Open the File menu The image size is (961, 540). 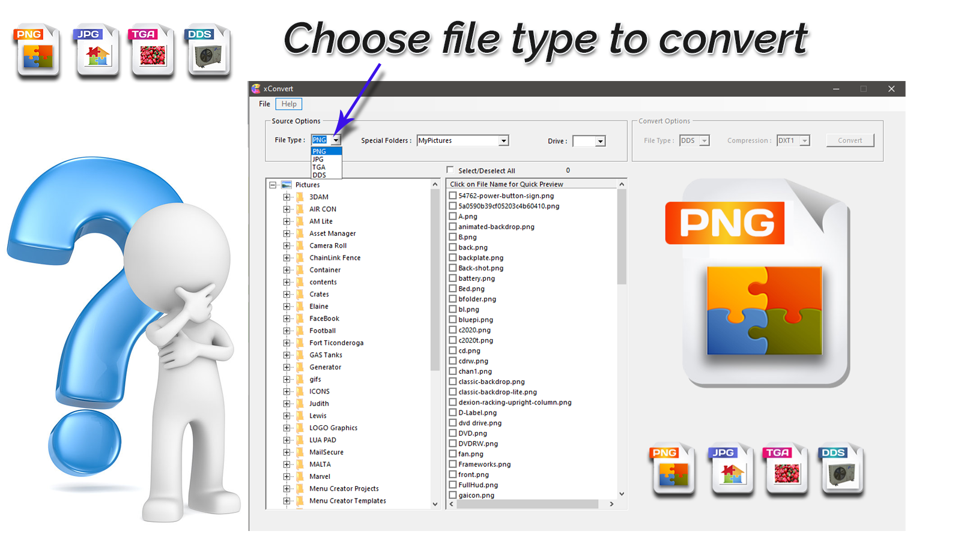coord(264,104)
